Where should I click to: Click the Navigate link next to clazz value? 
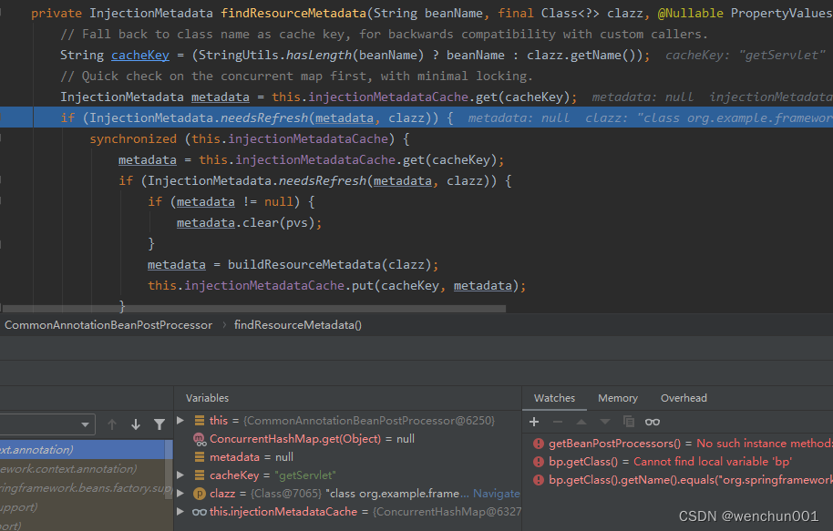[497, 493]
